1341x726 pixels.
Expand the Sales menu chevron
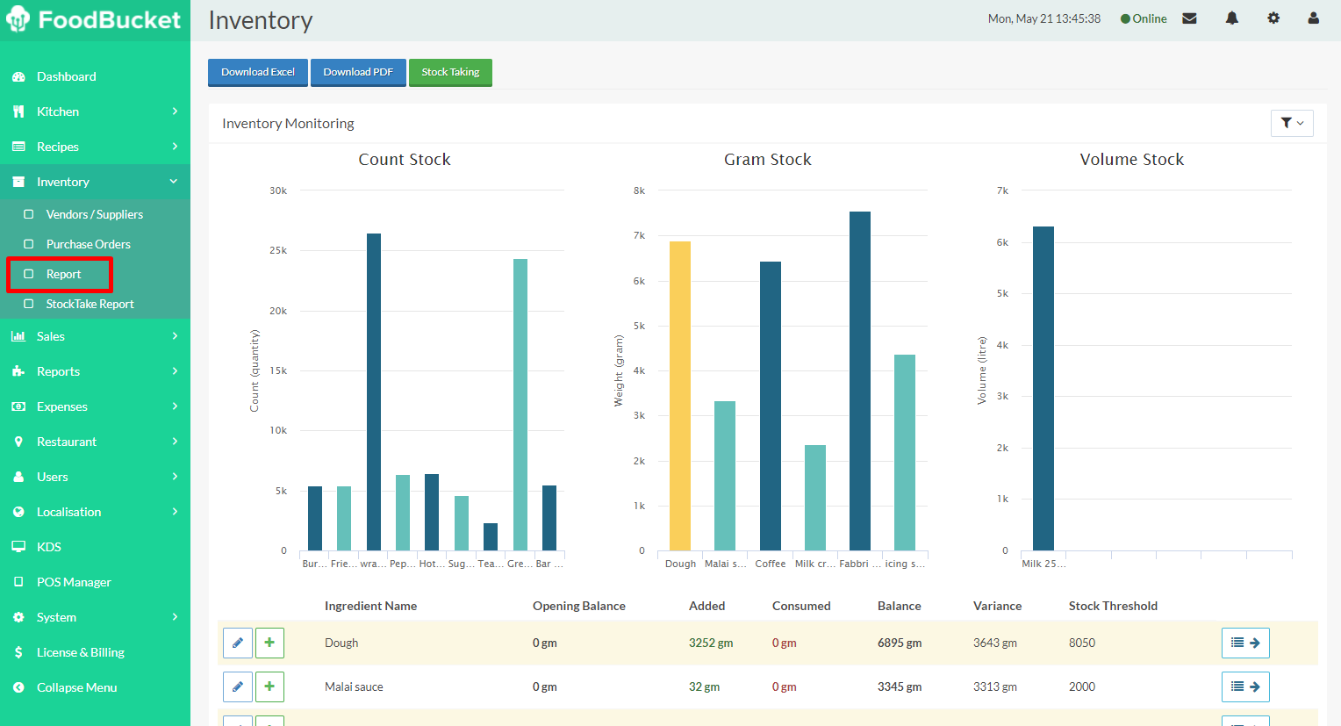175,336
